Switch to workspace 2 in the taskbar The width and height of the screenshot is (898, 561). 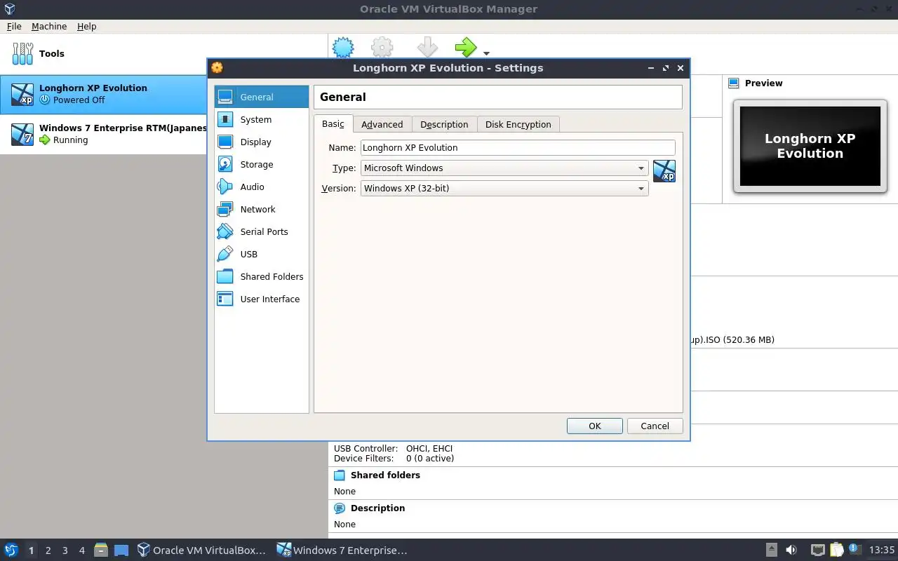48,550
